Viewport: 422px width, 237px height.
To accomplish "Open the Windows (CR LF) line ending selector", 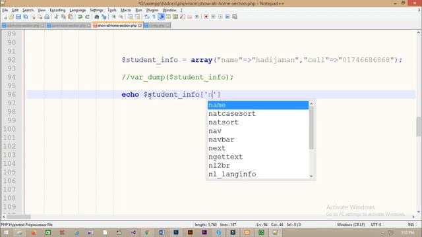I will point(351,224).
